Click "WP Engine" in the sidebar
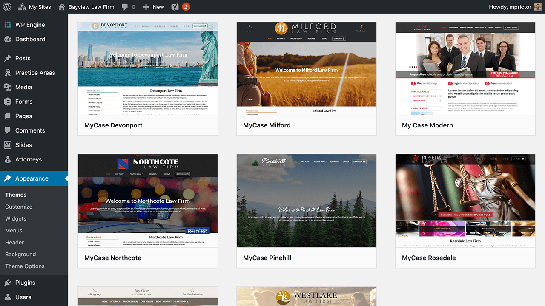 click(x=30, y=25)
